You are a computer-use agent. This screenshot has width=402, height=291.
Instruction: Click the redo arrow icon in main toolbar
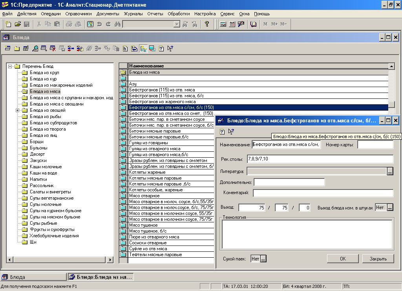tap(108, 24)
